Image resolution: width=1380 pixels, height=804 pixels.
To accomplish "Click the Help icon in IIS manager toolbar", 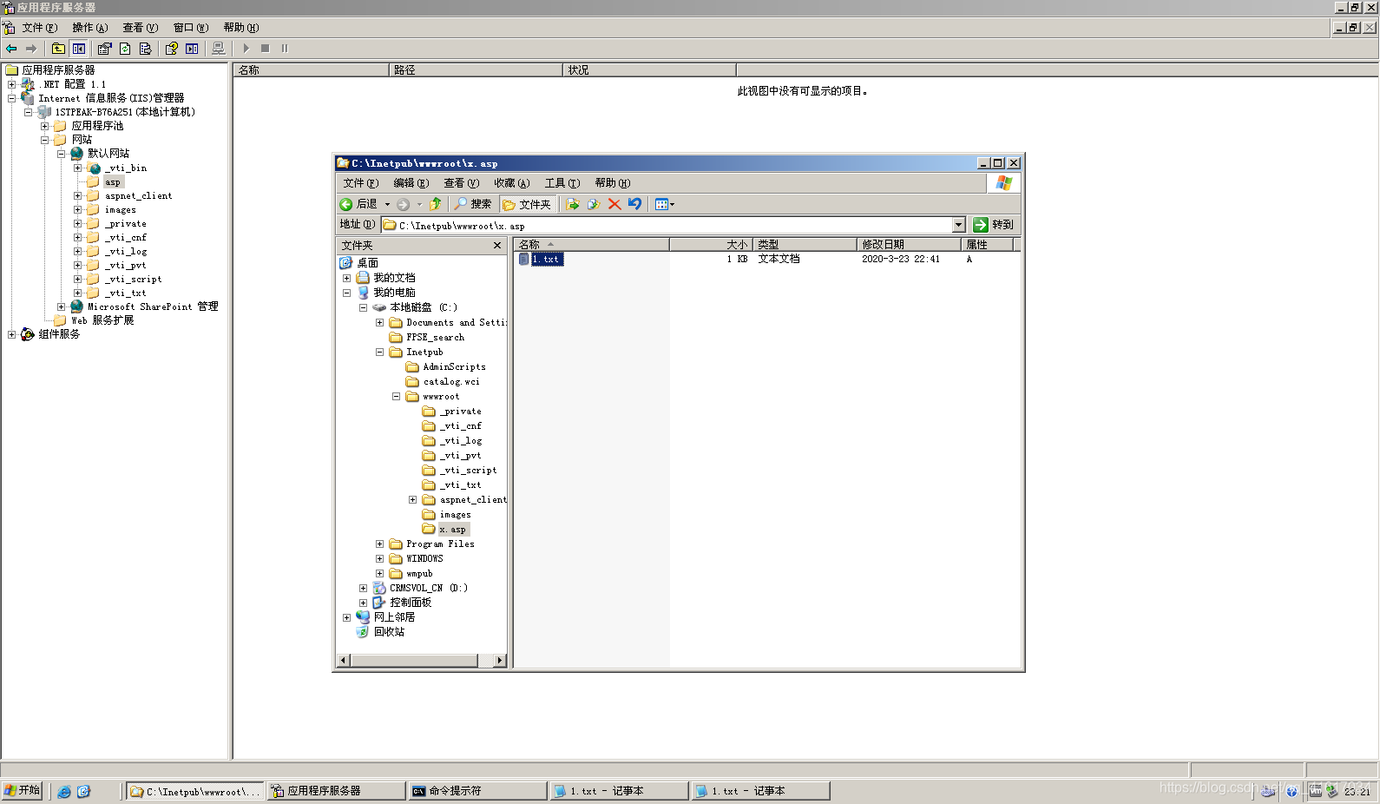I will point(171,49).
